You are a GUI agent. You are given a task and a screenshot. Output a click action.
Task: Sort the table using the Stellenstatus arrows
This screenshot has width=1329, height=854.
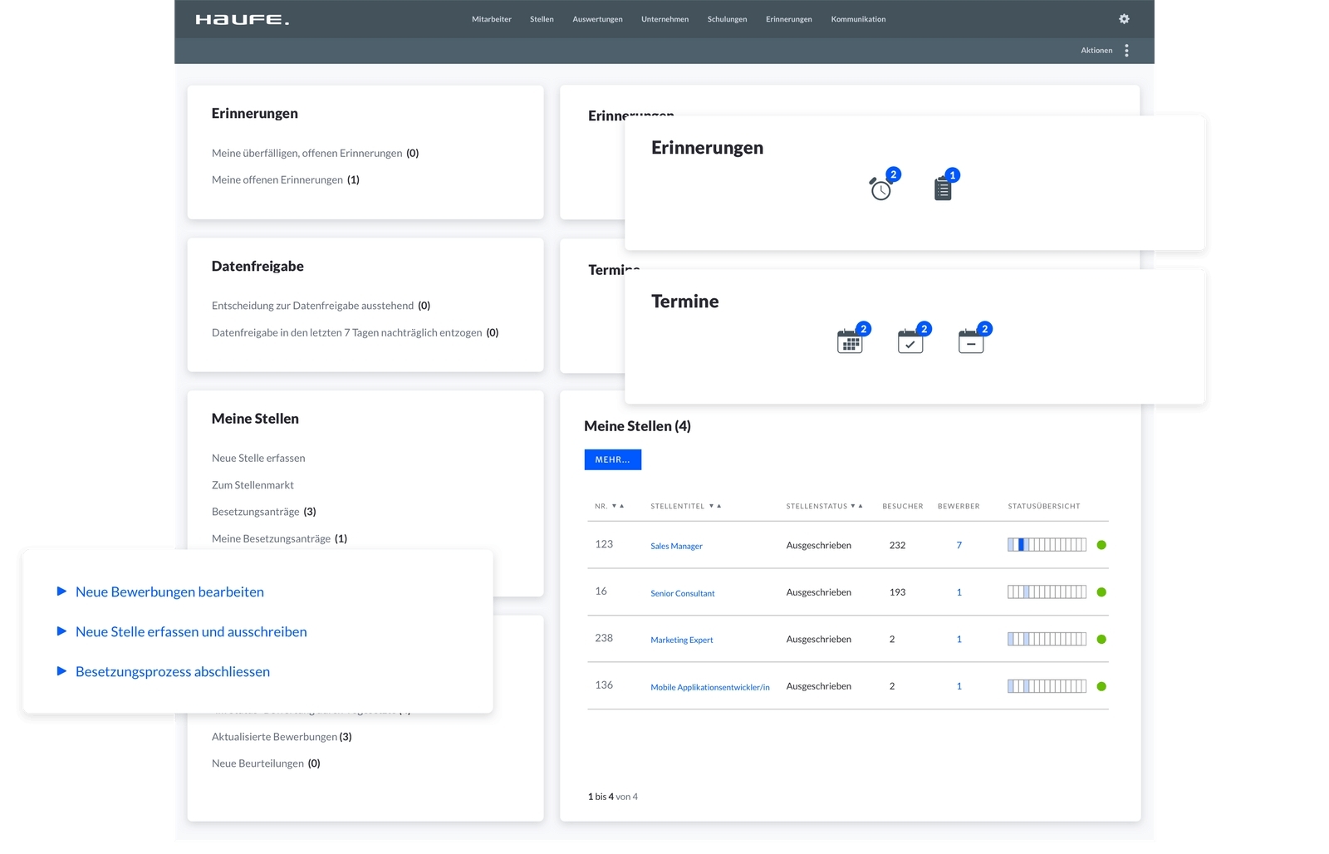pos(856,506)
